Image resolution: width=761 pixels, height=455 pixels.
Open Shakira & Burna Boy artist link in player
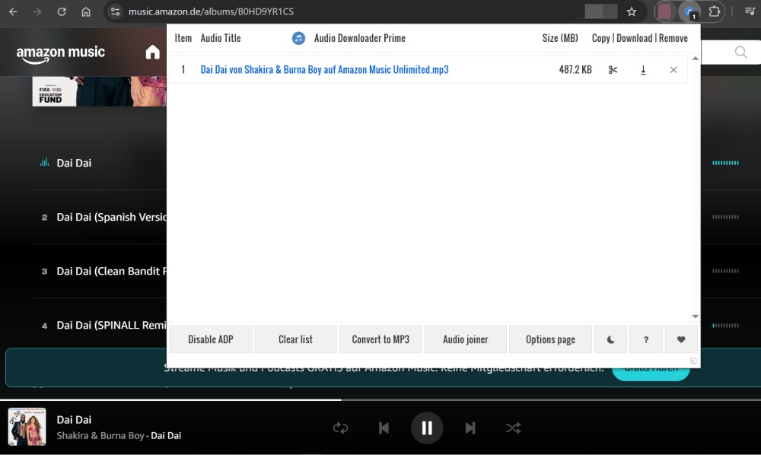coord(100,435)
